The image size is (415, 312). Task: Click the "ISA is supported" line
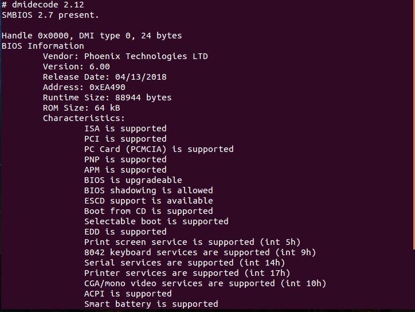(x=125, y=128)
